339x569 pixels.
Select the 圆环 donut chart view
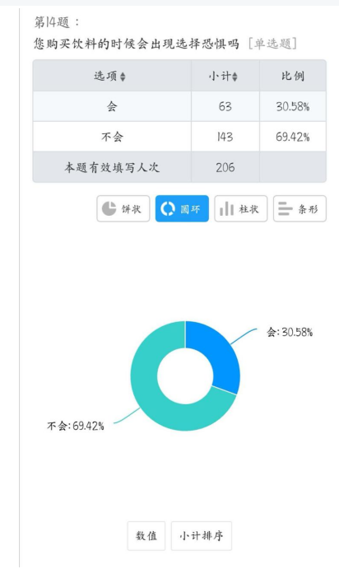pyautogui.click(x=182, y=208)
